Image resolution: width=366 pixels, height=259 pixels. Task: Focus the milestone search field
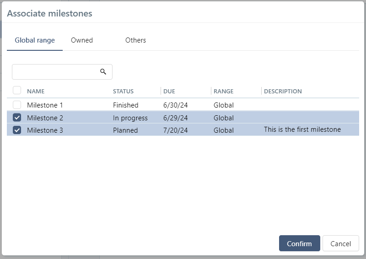(55, 72)
